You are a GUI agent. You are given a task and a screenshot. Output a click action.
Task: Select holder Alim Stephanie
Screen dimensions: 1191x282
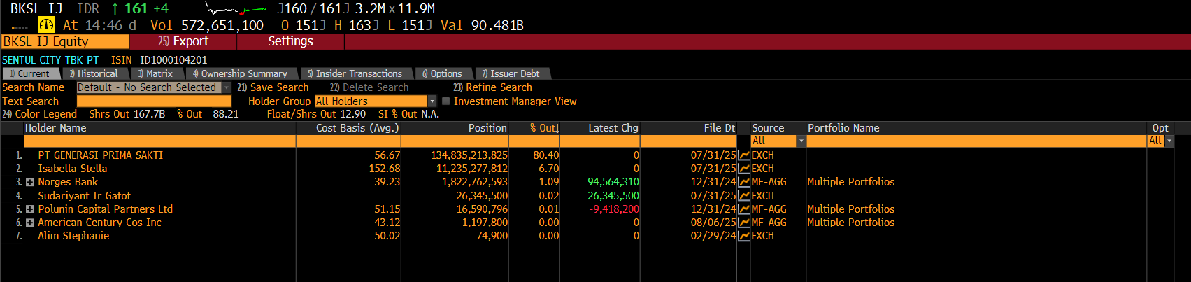click(73, 236)
